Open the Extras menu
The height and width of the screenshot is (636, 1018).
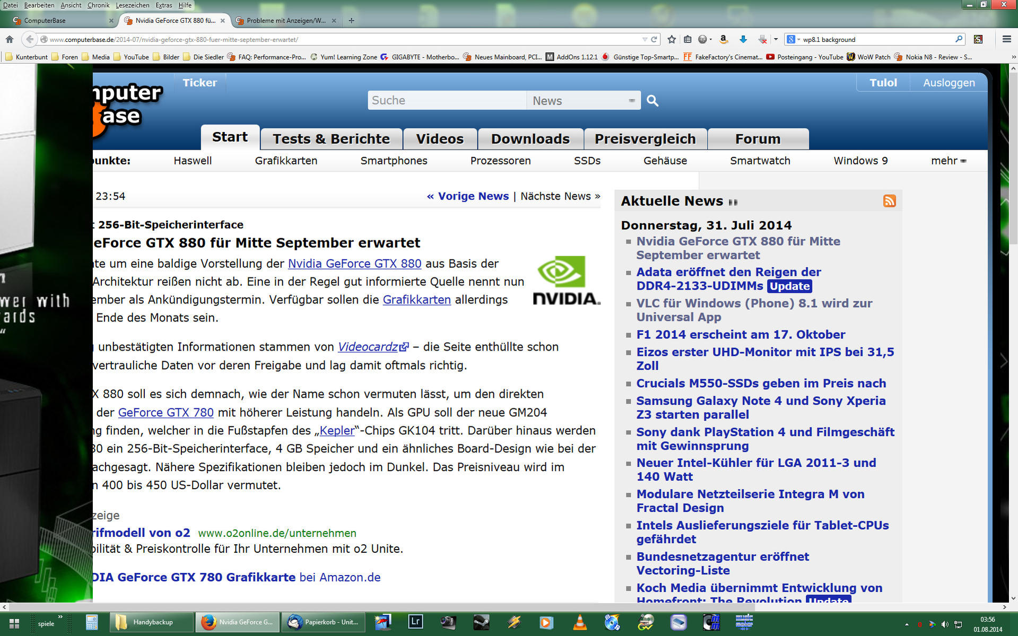[x=164, y=5]
